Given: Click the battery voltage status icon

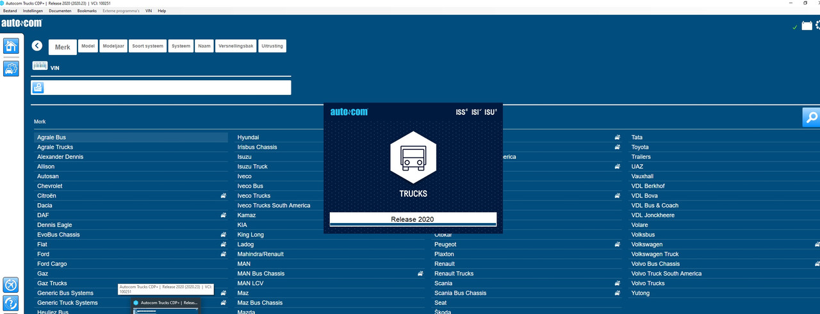Looking at the screenshot, I should 807,26.
